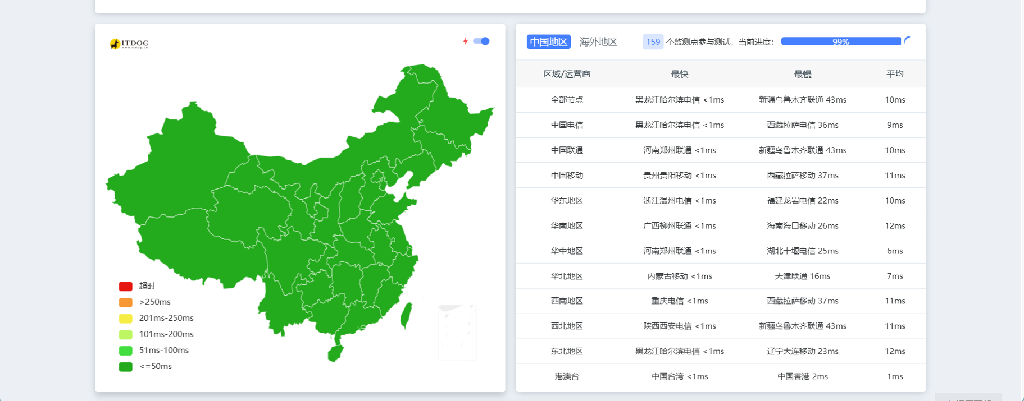Click the red lightning bolt icon
The image size is (1024, 401).
[x=465, y=41]
